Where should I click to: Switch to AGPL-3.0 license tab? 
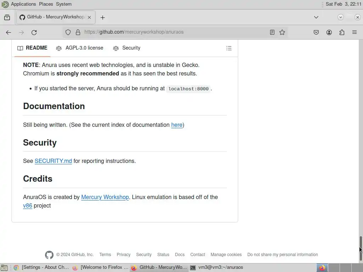pyautogui.click(x=80, y=48)
